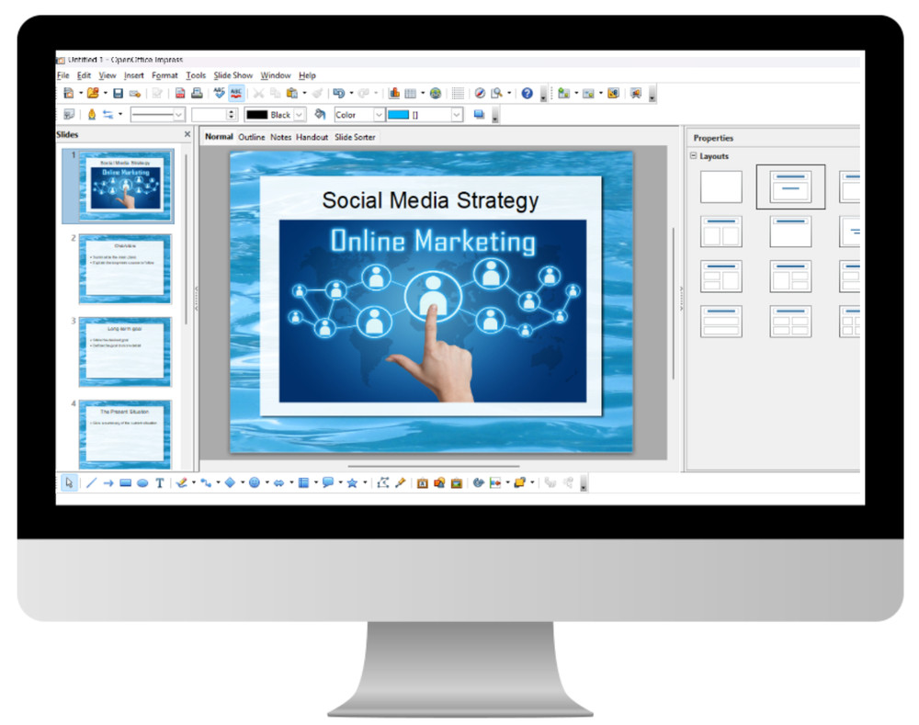This screenshot has height=725, width=919.
Task: Start the spellcheck with the Spelling icon
Action: pyautogui.click(x=219, y=93)
